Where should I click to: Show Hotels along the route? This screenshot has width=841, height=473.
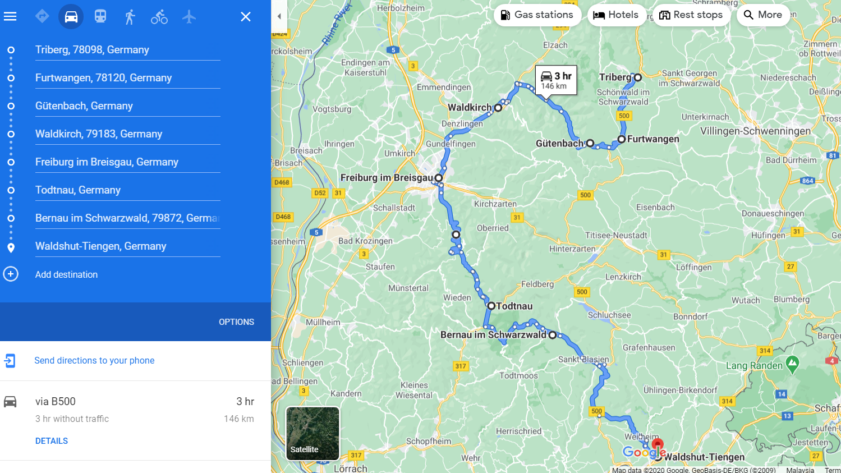click(x=616, y=15)
